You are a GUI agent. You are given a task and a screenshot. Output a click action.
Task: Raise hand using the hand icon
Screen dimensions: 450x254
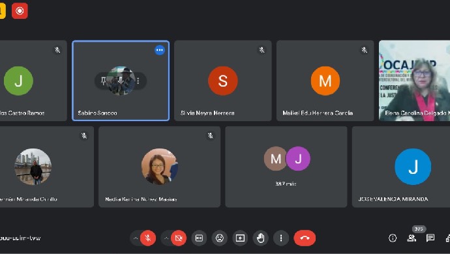coord(261,238)
